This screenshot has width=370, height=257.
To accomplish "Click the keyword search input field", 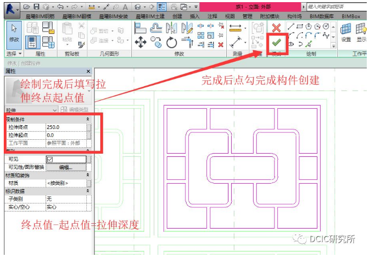I will 337,6.
